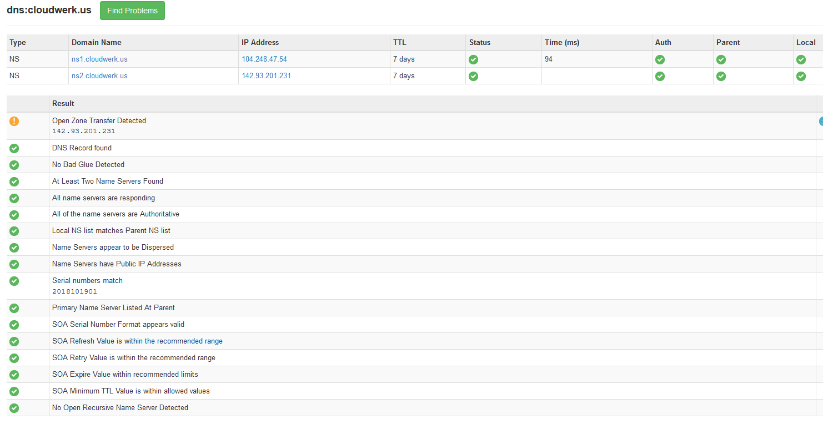Click the Auth check icon for ns2.cloudwerk.us
Viewport: 823px width, 424px height.
660,76
